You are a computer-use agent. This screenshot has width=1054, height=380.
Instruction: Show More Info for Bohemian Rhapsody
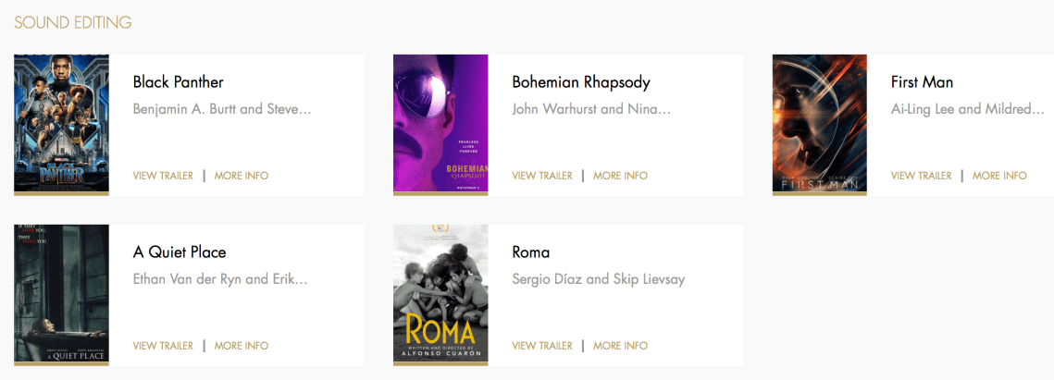coord(620,176)
